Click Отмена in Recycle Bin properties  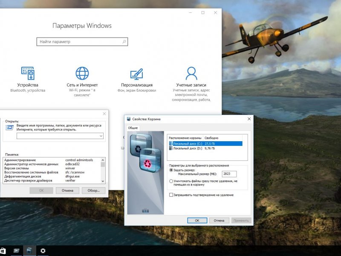tap(219, 221)
